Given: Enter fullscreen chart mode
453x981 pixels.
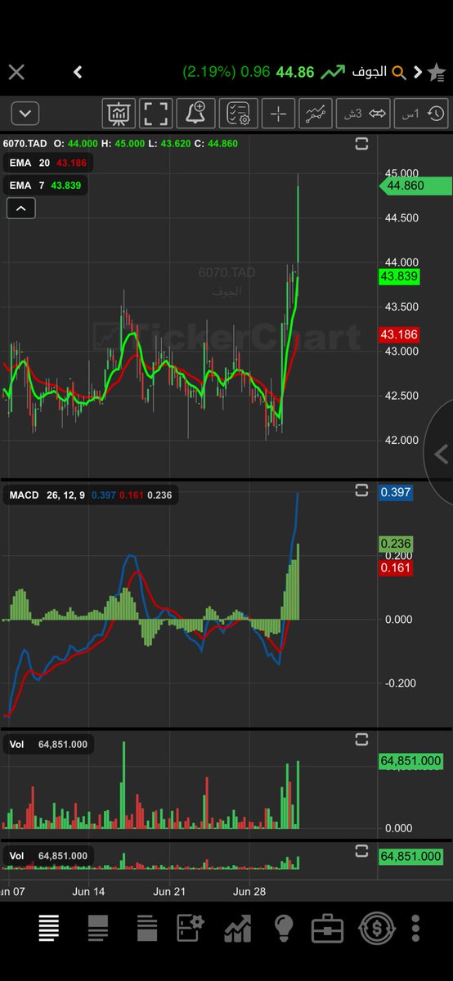Looking at the screenshot, I should tap(156, 114).
